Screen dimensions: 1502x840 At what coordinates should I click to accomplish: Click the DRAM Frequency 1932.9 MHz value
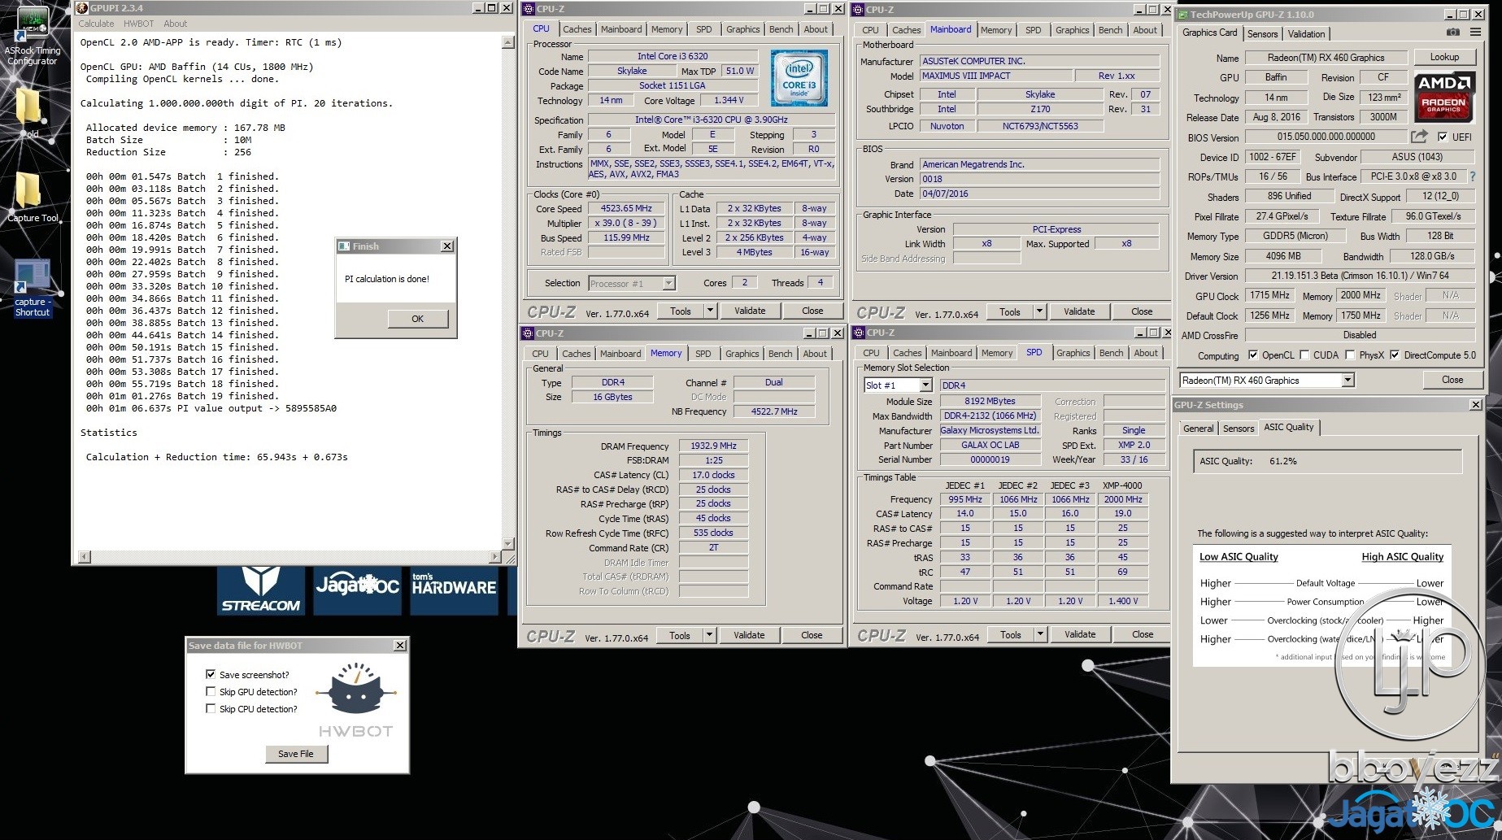tap(713, 446)
